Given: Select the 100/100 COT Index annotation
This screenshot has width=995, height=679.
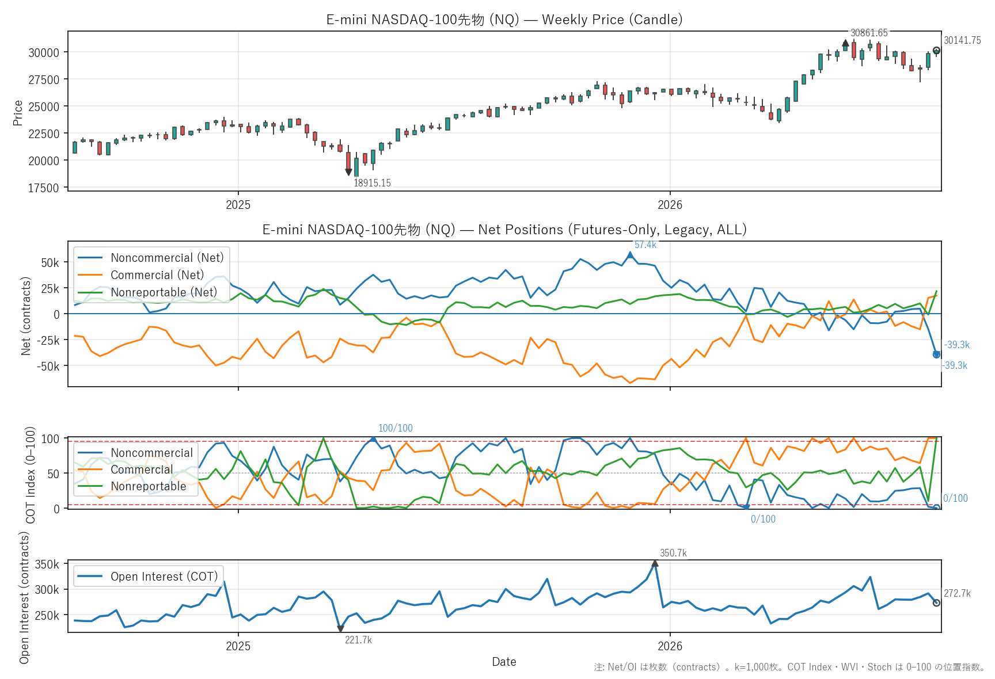Looking at the screenshot, I should (x=396, y=428).
